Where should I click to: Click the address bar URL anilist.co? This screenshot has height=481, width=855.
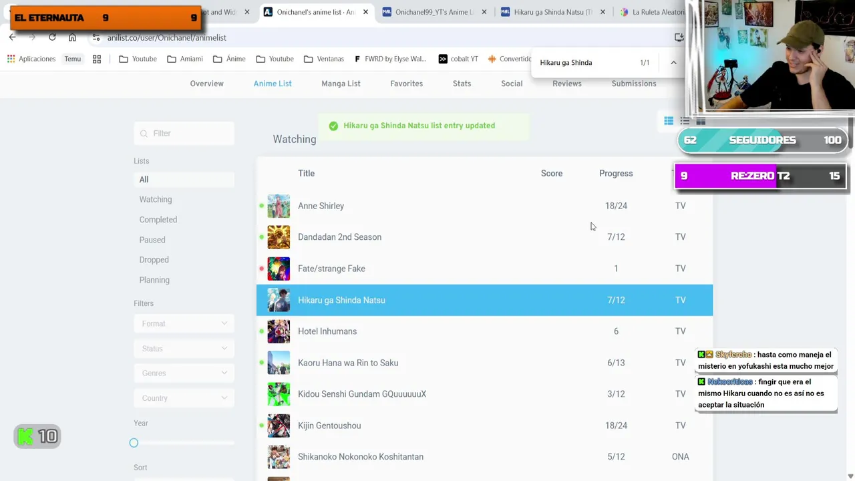pyautogui.click(x=166, y=38)
